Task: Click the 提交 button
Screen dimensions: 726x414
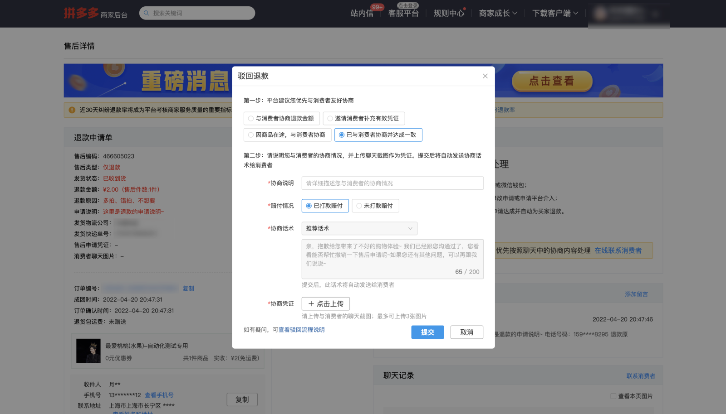Action: tap(427, 332)
